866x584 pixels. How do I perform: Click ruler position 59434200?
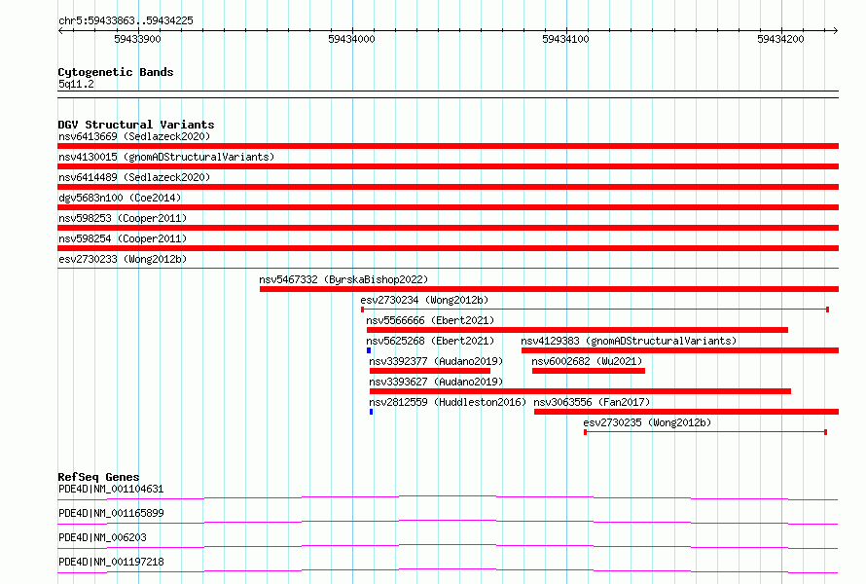(x=780, y=39)
